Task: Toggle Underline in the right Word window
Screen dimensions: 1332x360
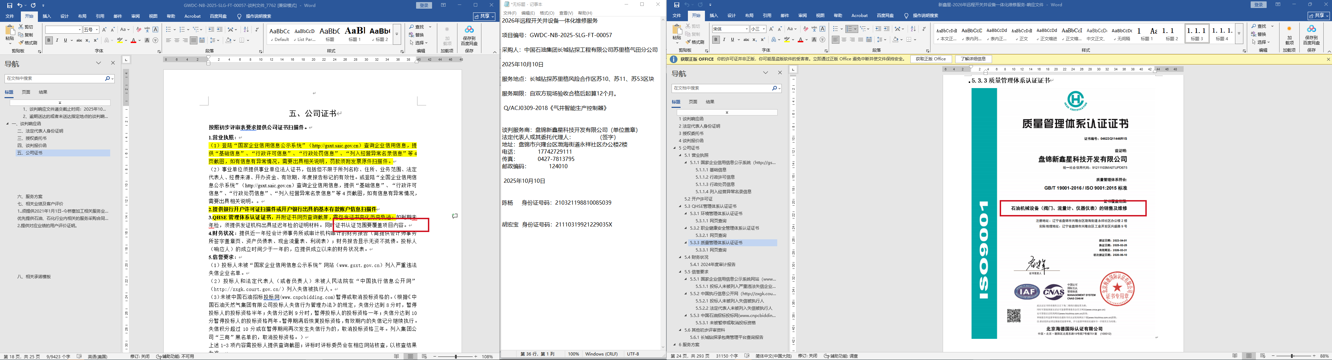Action: (732, 40)
